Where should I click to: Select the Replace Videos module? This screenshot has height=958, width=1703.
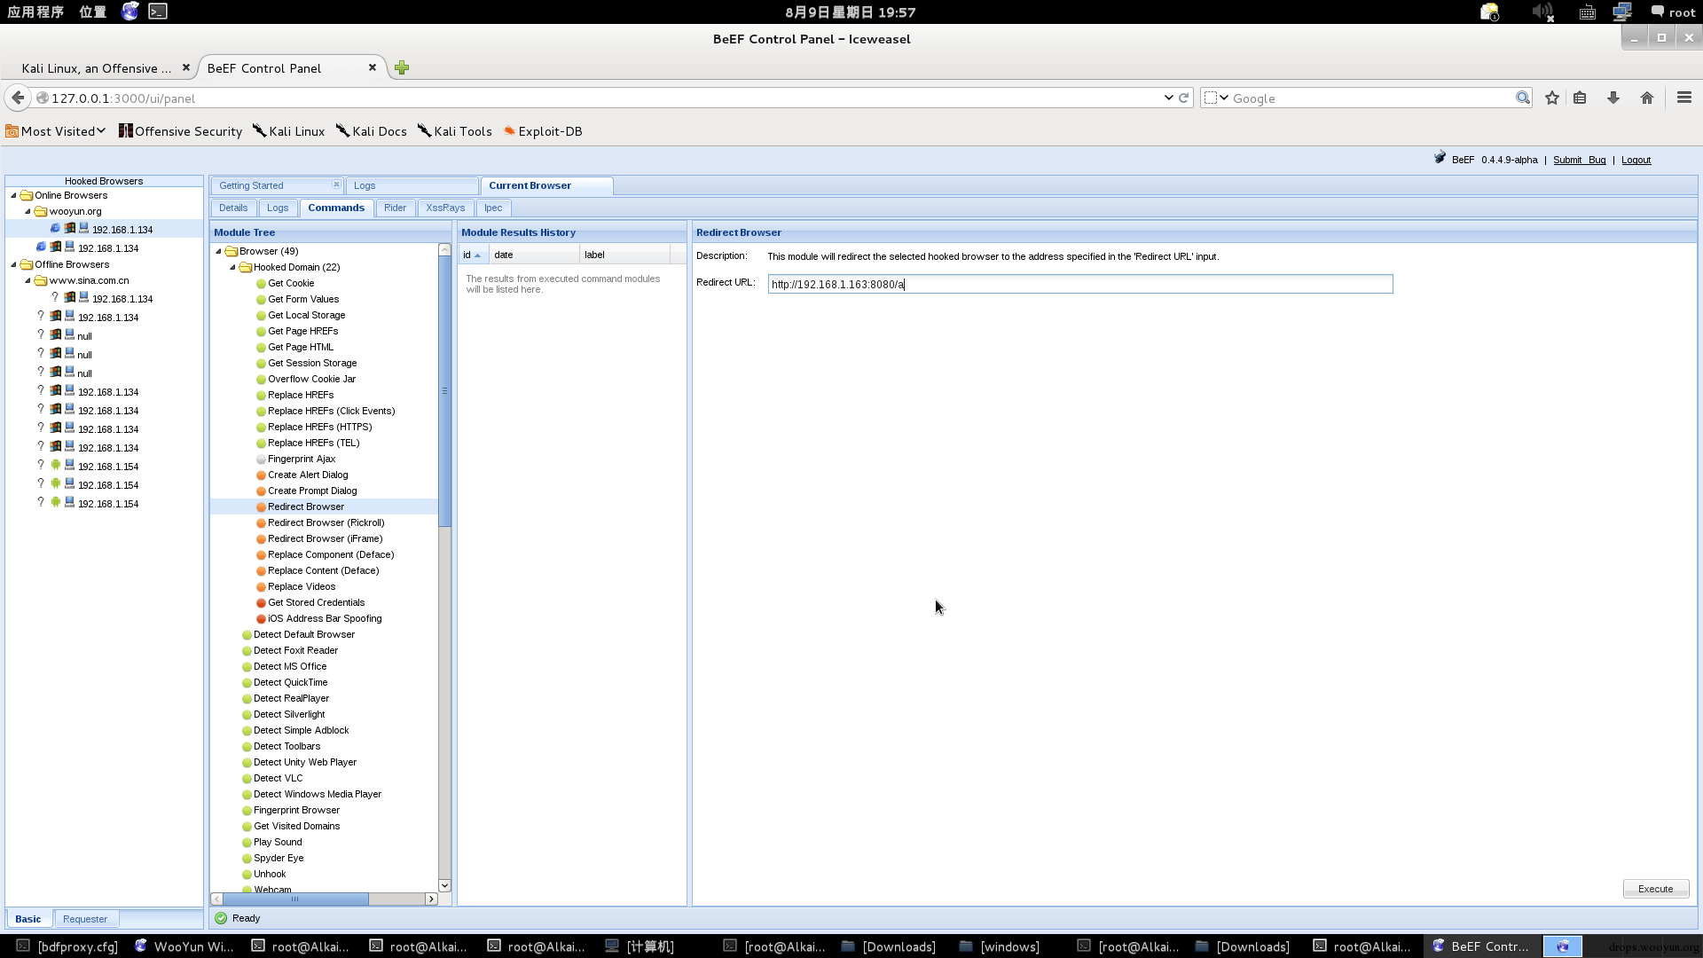click(302, 586)
